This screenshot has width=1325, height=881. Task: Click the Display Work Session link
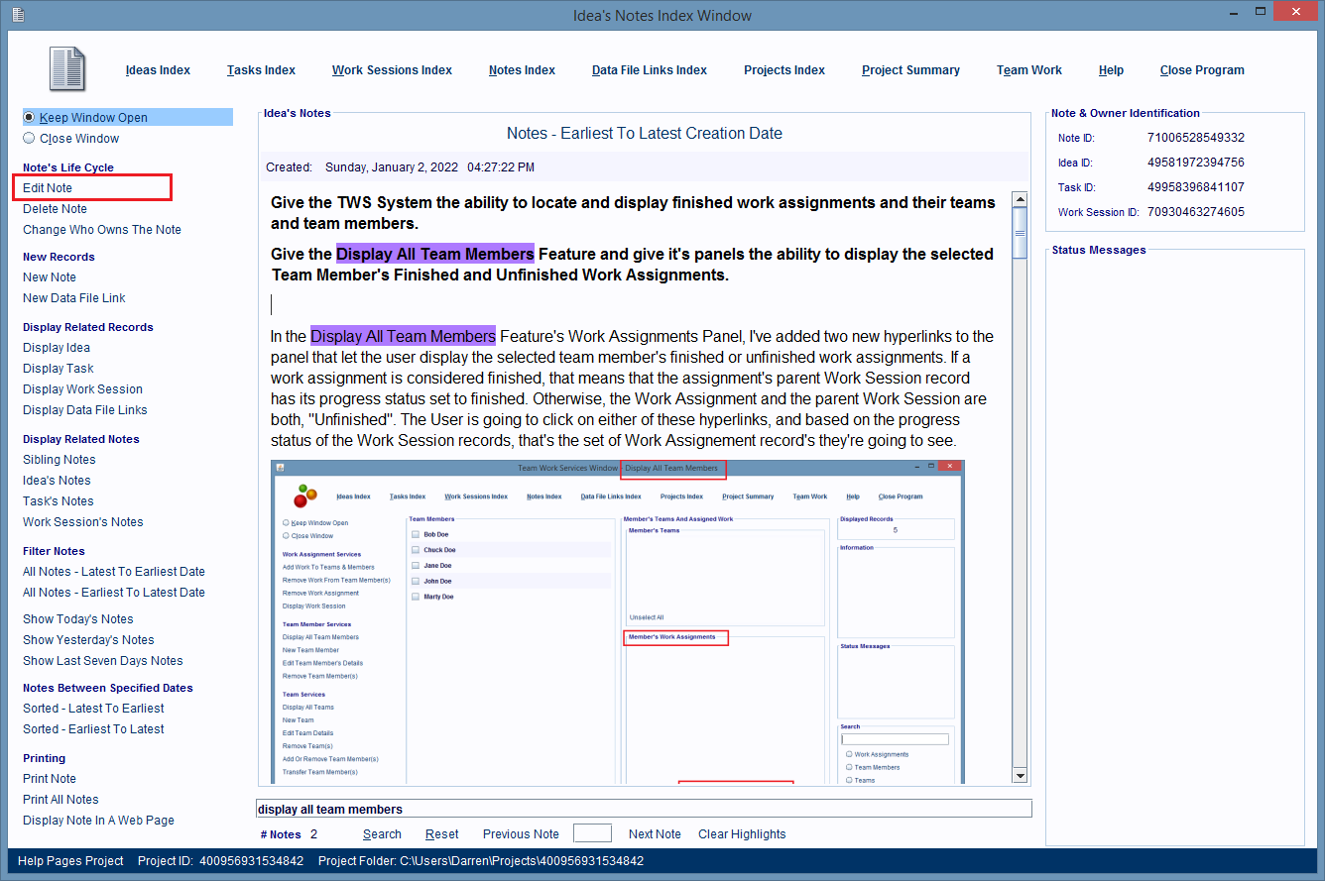tap(82, 389)
